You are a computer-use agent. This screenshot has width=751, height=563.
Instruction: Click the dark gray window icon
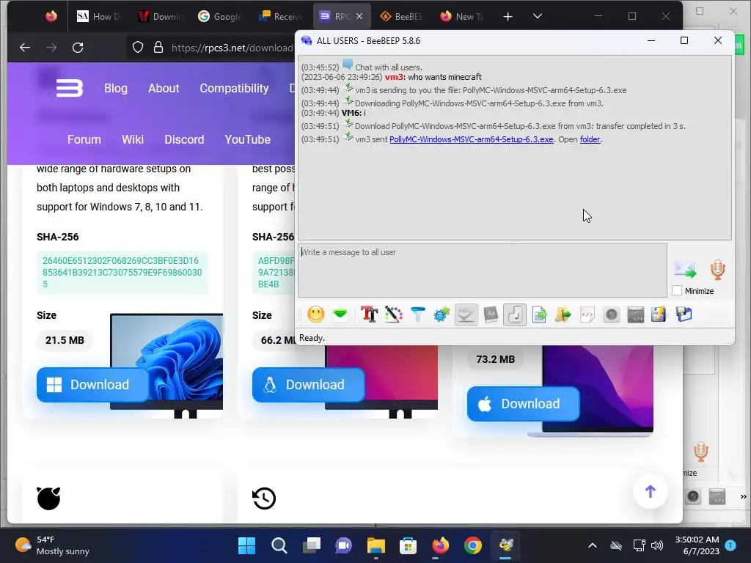tap(636, 314)
